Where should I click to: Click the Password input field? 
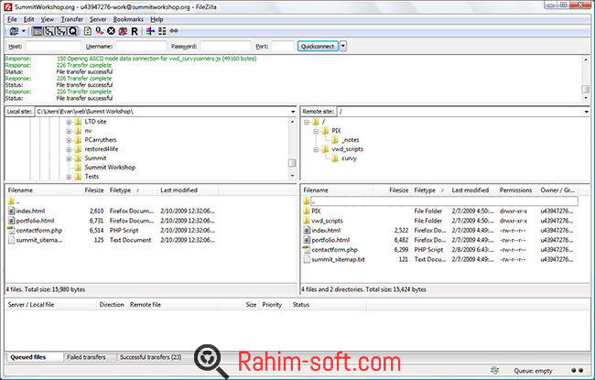pyautogui.click(x=226, y=47)
